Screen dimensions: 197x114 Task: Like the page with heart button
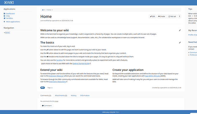[43, 88]
